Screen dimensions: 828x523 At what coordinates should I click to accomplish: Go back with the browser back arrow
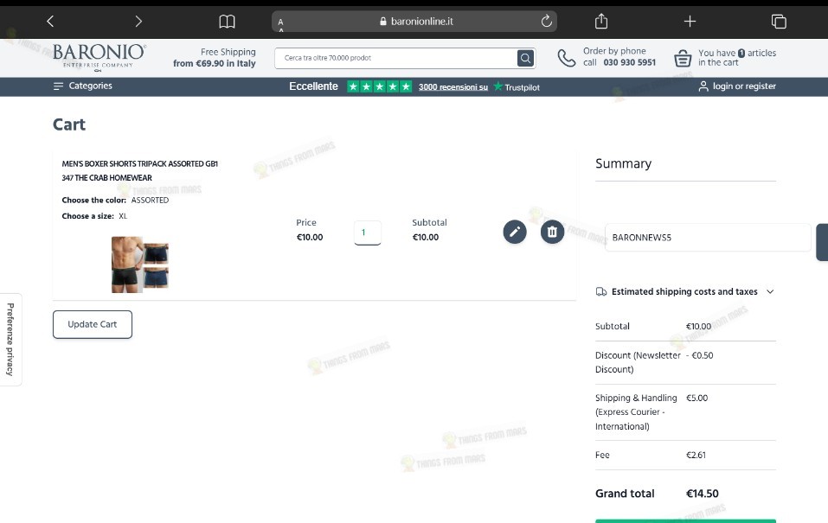click(50, 21)
